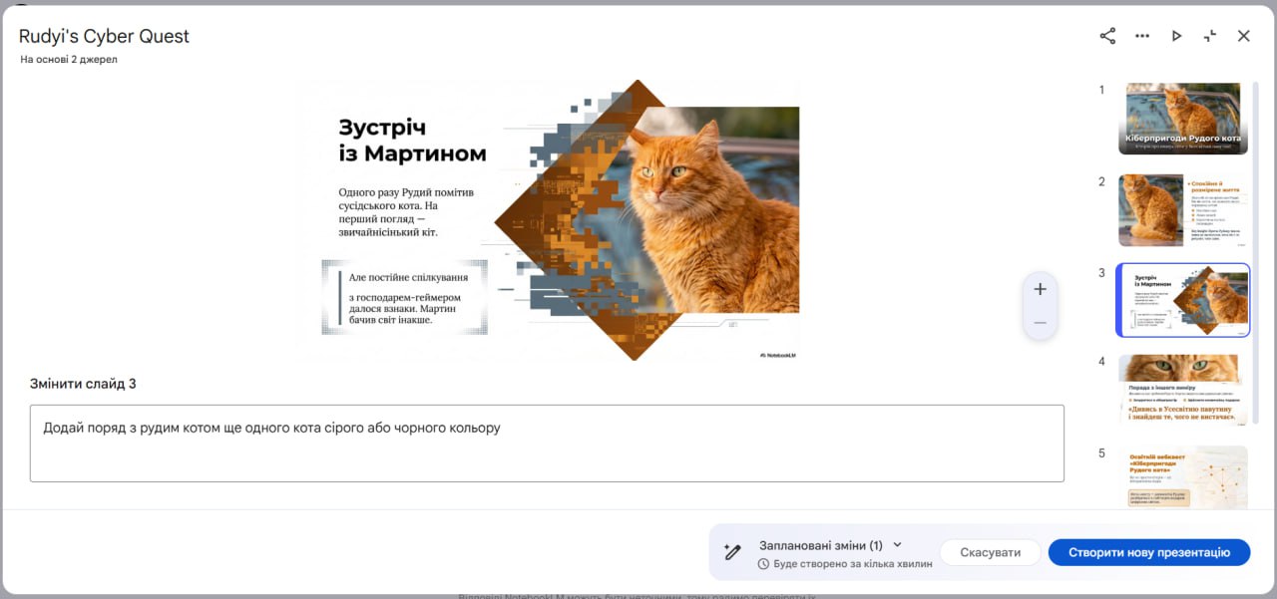
Task: Open the three-dot more options menu
Action: [x=1142, y=36]
